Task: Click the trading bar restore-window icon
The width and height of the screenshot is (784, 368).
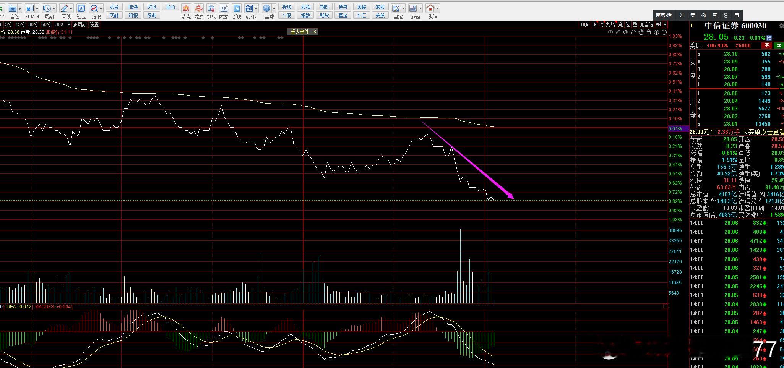Action: [737, 15]
